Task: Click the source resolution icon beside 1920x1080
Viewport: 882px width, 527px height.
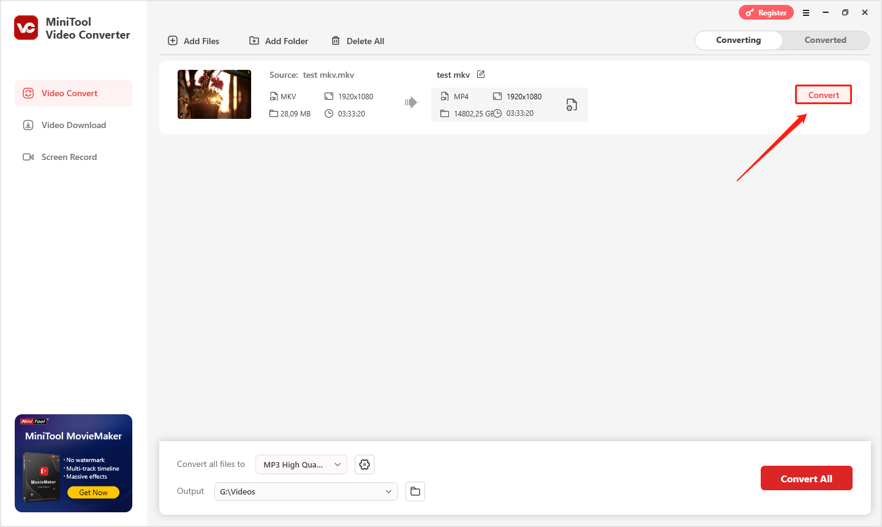Action: tap(329, 96)
